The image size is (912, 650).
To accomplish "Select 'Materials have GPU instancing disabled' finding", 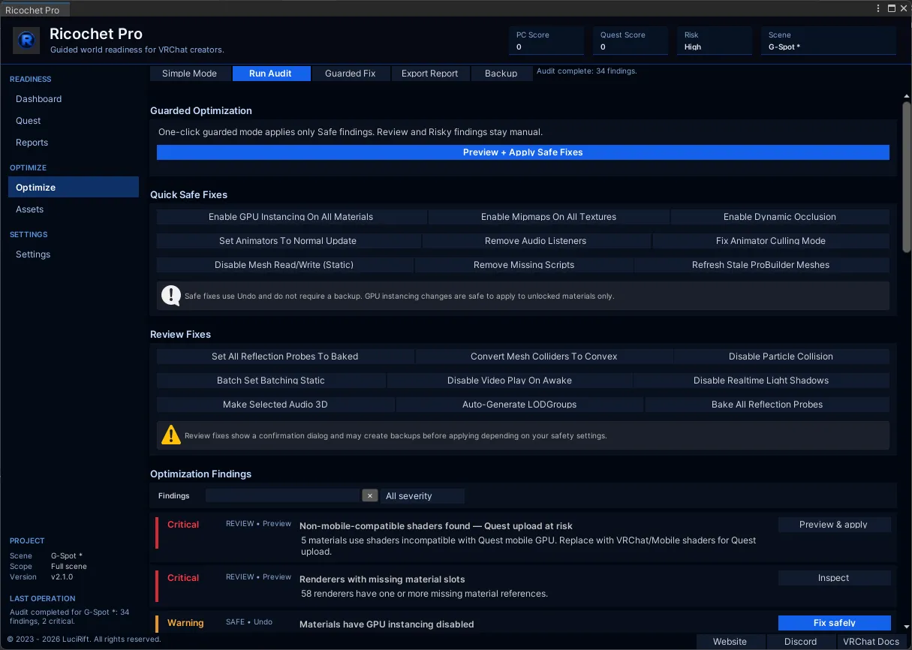I will tap(387, 624).
